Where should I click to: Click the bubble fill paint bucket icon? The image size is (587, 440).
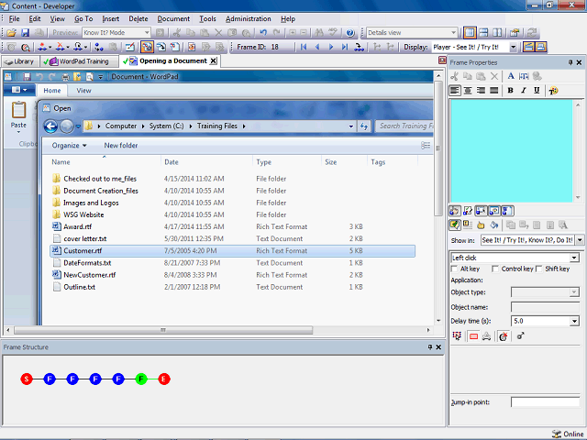(x=494, y=225)
